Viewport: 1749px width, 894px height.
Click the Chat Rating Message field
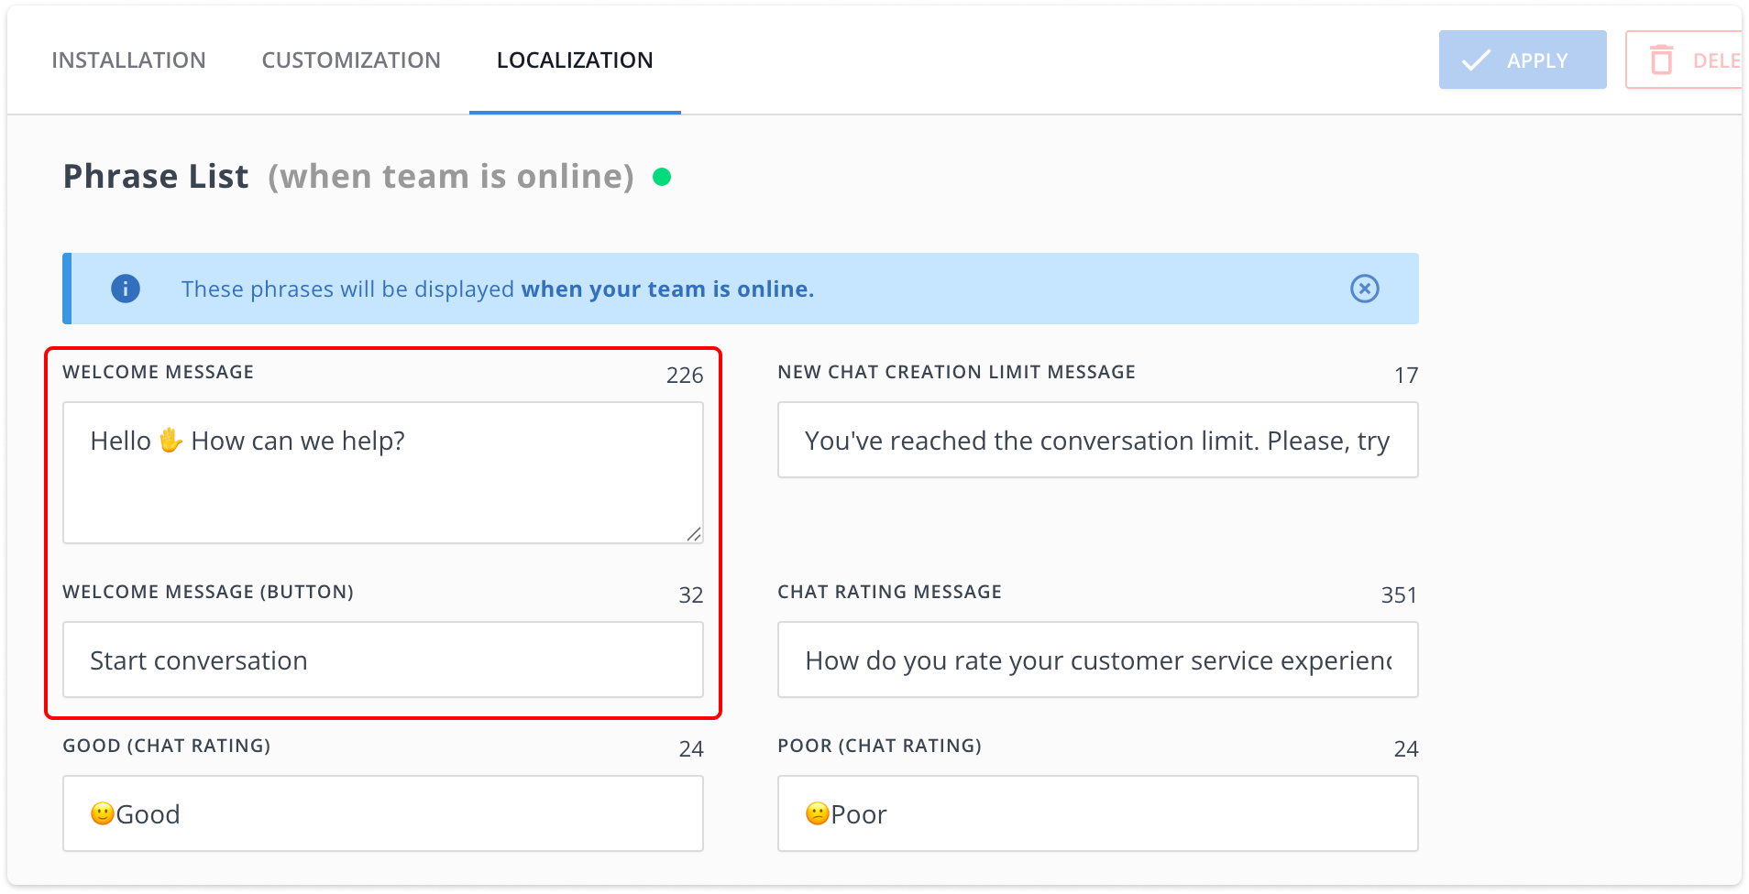point(1096,660)
